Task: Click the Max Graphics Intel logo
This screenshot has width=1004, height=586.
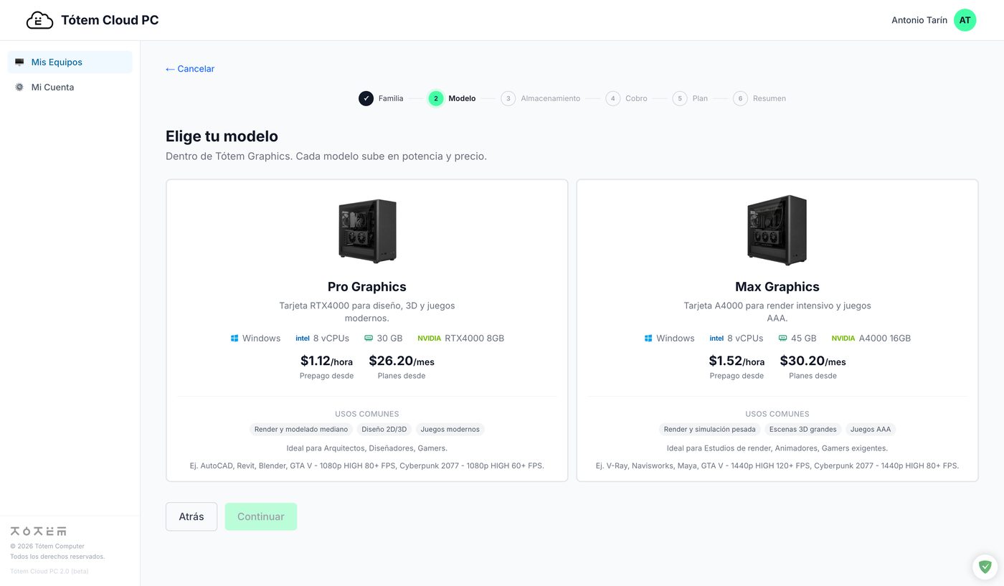Action: tap(716, 339)
